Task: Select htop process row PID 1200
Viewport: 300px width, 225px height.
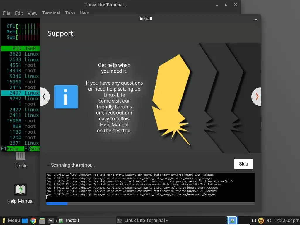Action: tap(20, 137)
